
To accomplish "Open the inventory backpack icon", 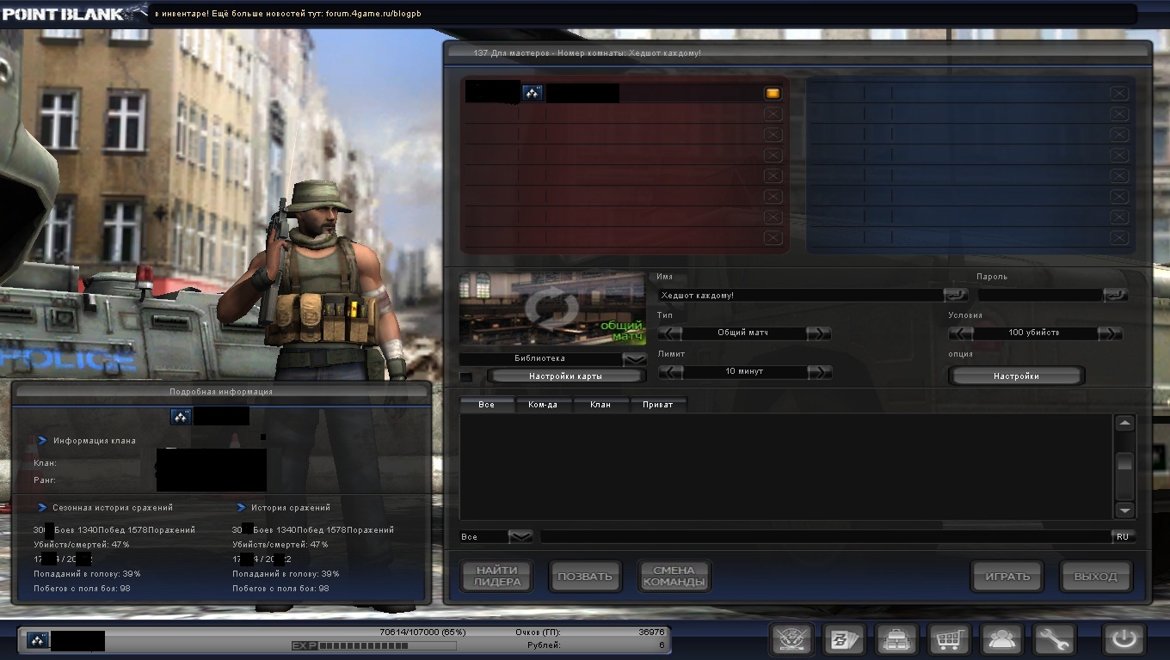I will pos(896,639).
